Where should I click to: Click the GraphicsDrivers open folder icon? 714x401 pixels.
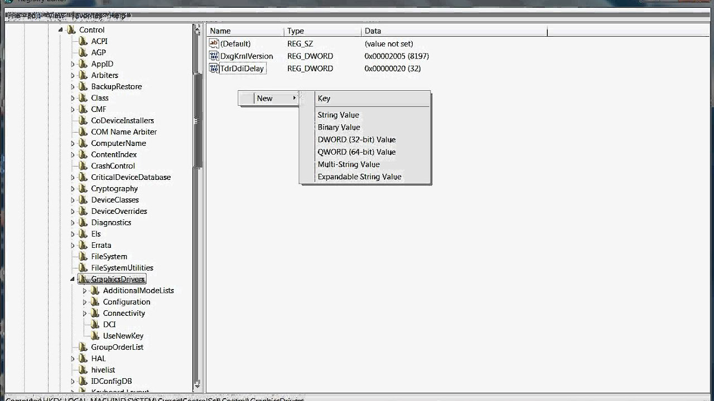83,279
